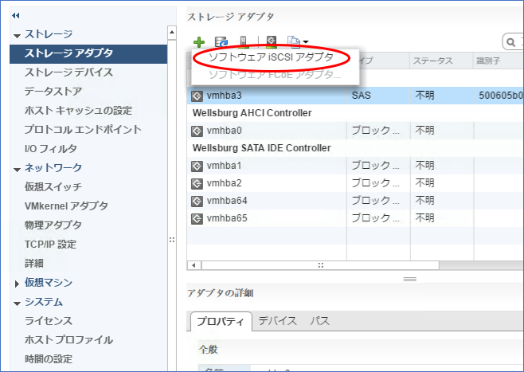Select the vmhba65 row name
The height and width of the screenshot is (372, 524).
pos(227,218)
